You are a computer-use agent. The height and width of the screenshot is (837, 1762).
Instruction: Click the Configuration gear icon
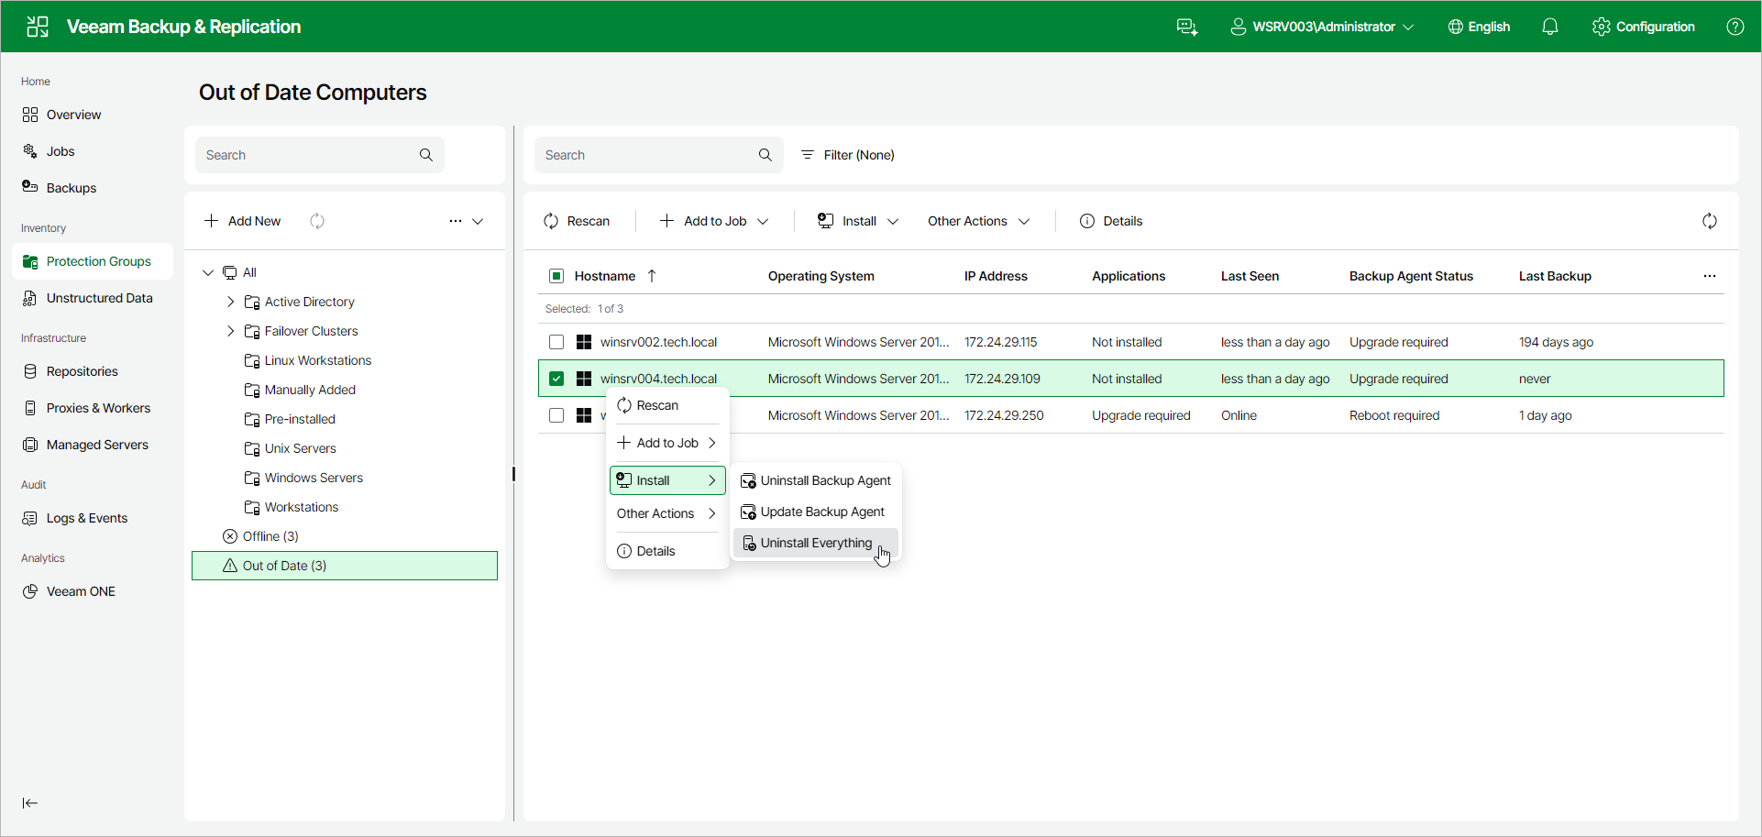tap(1602, 27)
